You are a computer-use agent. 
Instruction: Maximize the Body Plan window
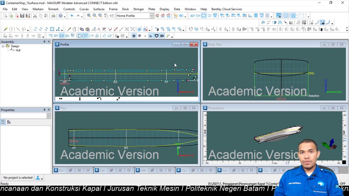coord(333,44)
